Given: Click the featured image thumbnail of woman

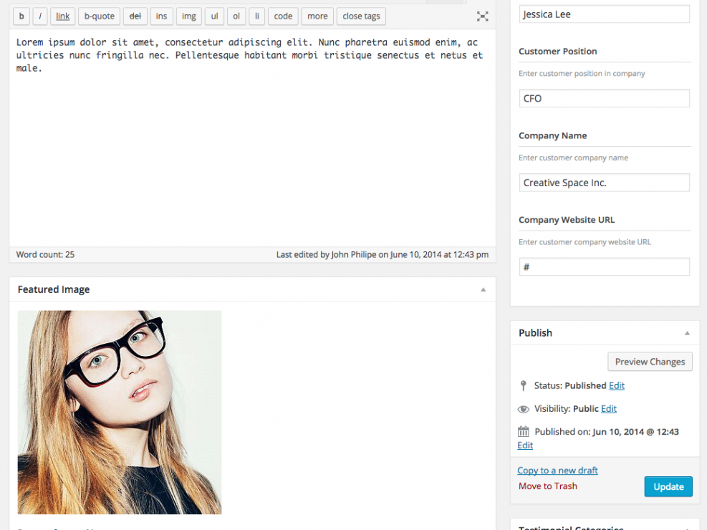Looking at the screenshot, I should pyautogui.click(x=120, y=413).
